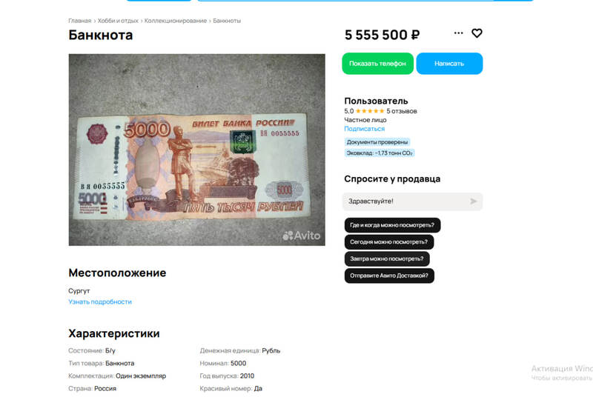The width and height of the screenshot is (593, 397).
Task: Open the three-dots more options menu
Action: pos(458,33)
